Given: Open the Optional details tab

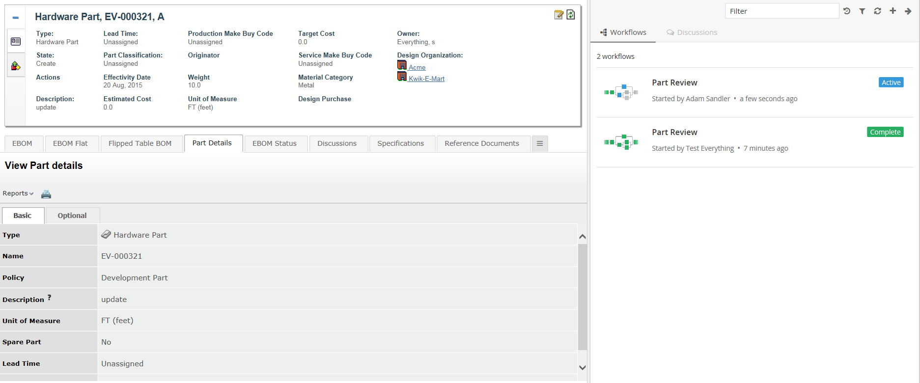Looking at the screenshot, I should coord(72,216).
